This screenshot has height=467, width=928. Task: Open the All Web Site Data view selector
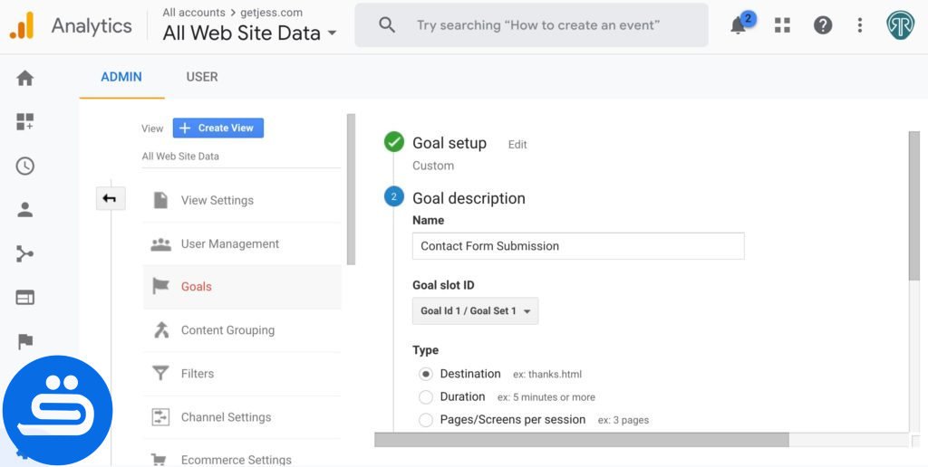(250, 33)
